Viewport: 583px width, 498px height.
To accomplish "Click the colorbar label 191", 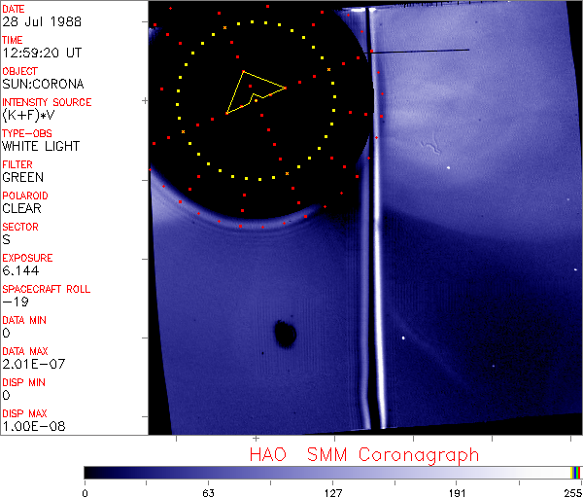I will [457, 493].
